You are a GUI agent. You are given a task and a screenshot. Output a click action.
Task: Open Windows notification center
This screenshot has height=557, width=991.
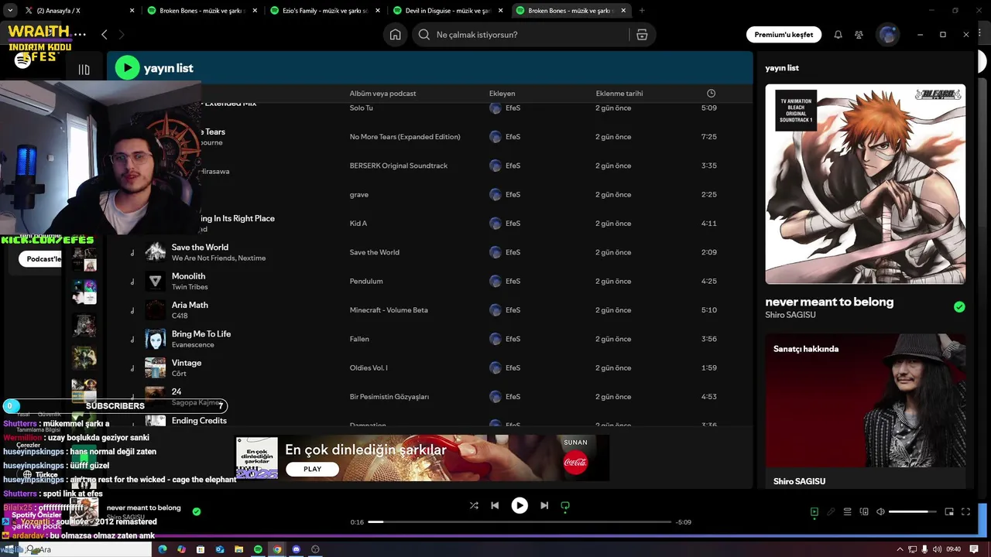(x=974, y=549)
